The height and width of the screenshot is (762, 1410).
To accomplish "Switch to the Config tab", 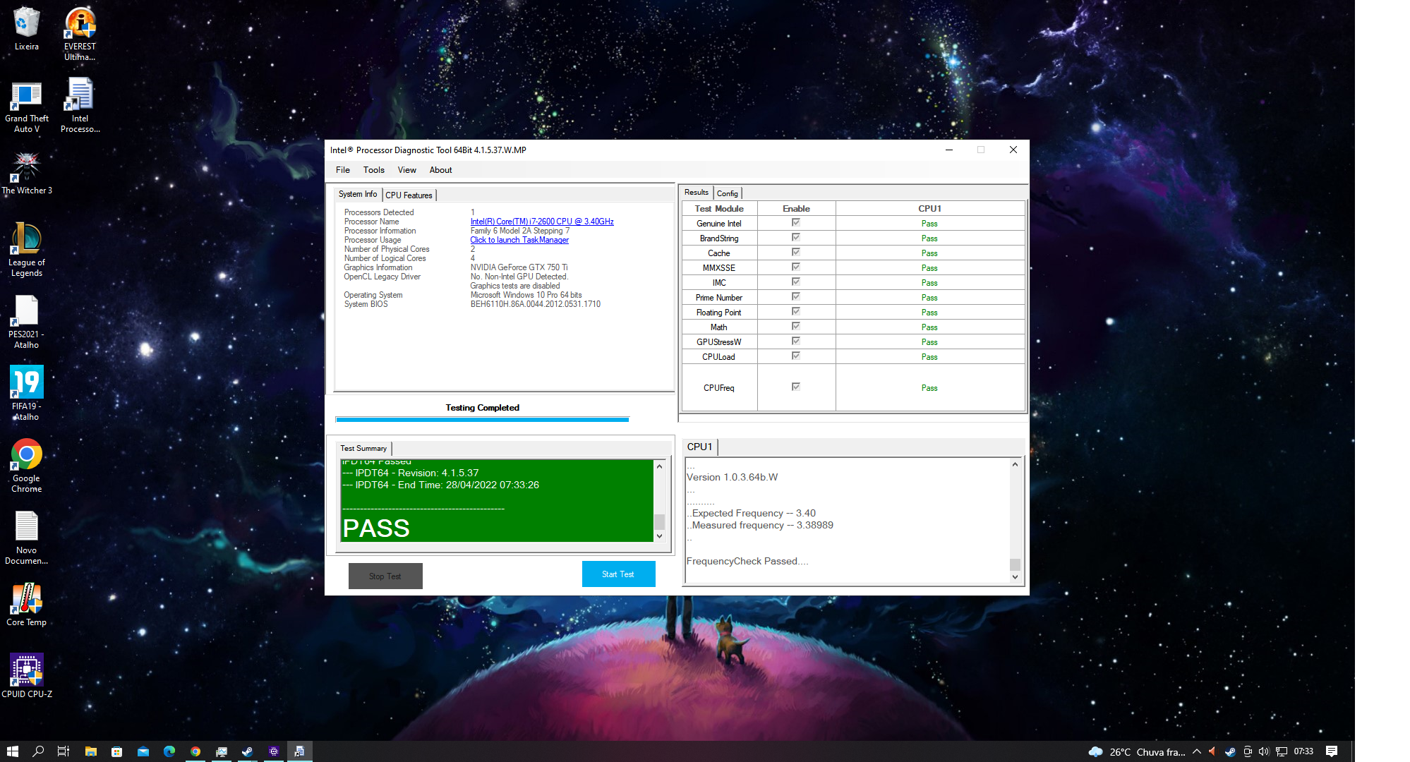I will tap(728, 193).
